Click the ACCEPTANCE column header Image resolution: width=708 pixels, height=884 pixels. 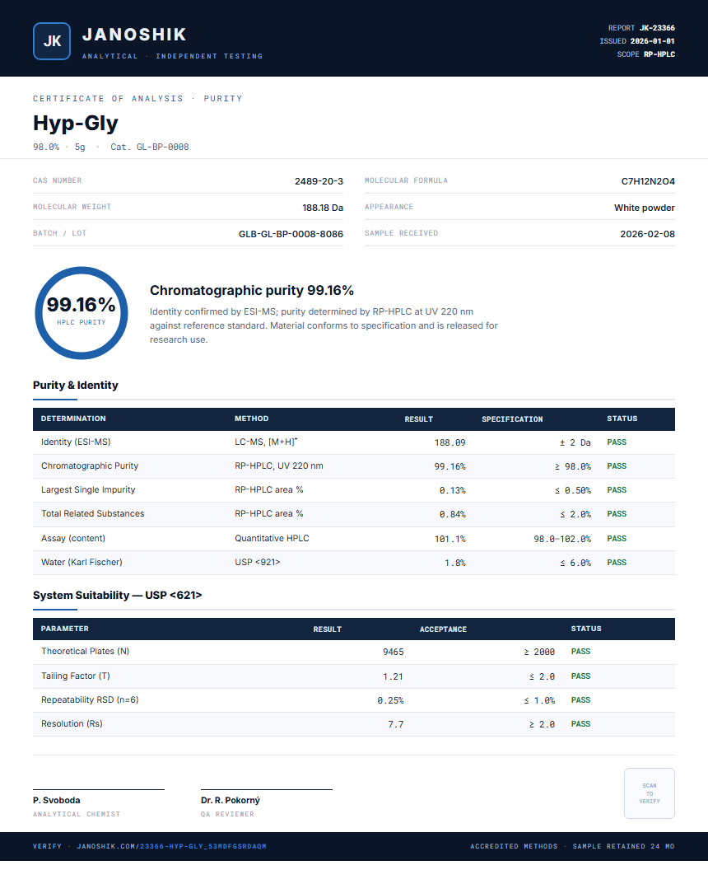(x=443, y=629)
